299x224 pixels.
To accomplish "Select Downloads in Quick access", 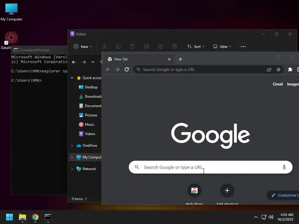I will click(90, 96).
